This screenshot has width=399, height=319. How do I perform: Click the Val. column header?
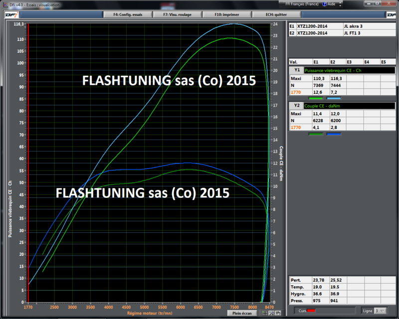301,62
